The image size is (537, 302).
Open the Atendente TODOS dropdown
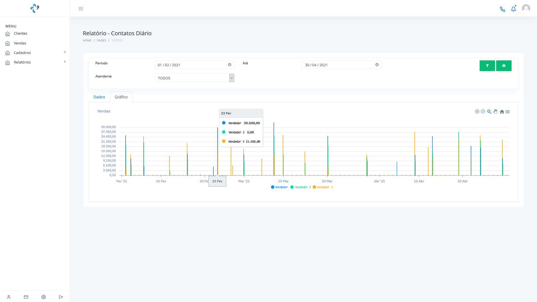(194, 78)
